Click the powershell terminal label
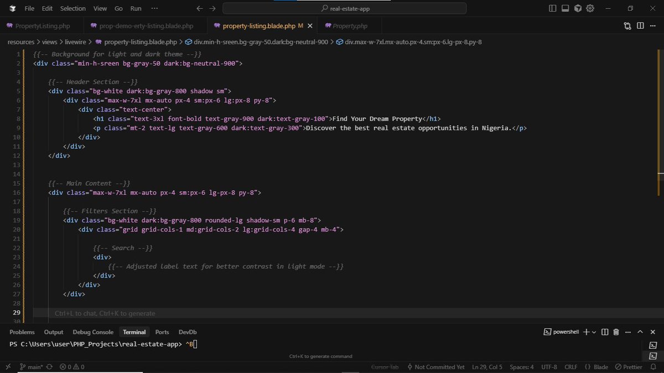Image resolution: width=664 pixels, height=373 pixels. 561,332
